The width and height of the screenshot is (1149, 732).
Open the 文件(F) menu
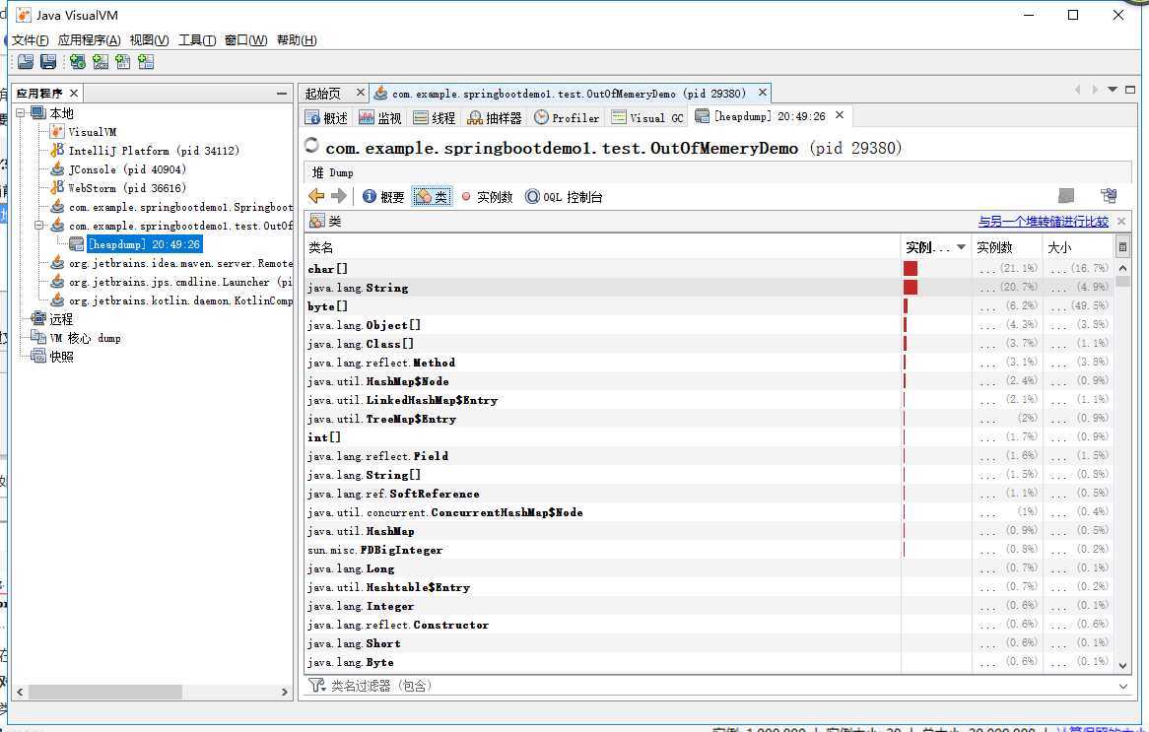[30, 40]
